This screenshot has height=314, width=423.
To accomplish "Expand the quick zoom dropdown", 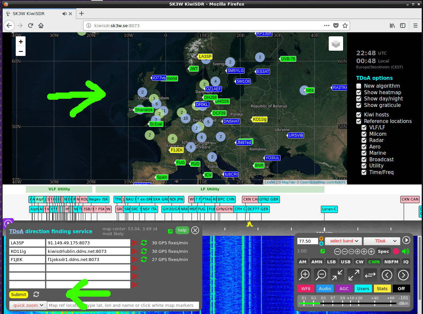I will tap(28, 305).
